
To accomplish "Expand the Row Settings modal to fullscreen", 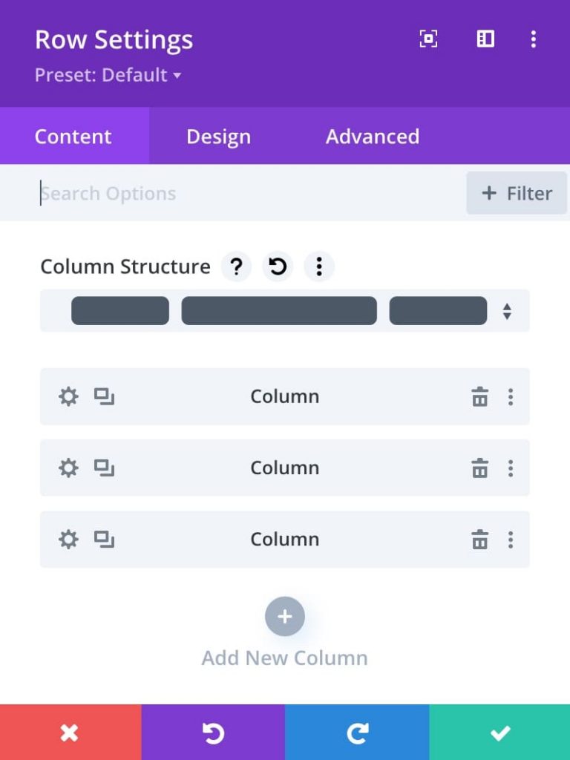I will click(x=427, y=39).
